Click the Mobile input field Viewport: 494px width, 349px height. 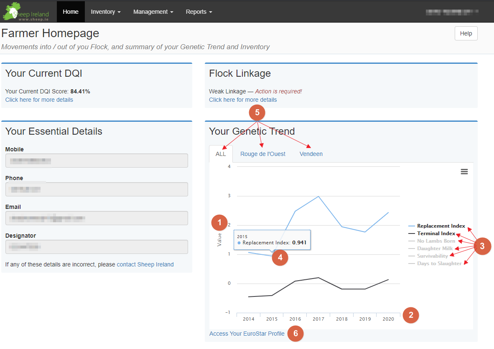coord(97,161)
